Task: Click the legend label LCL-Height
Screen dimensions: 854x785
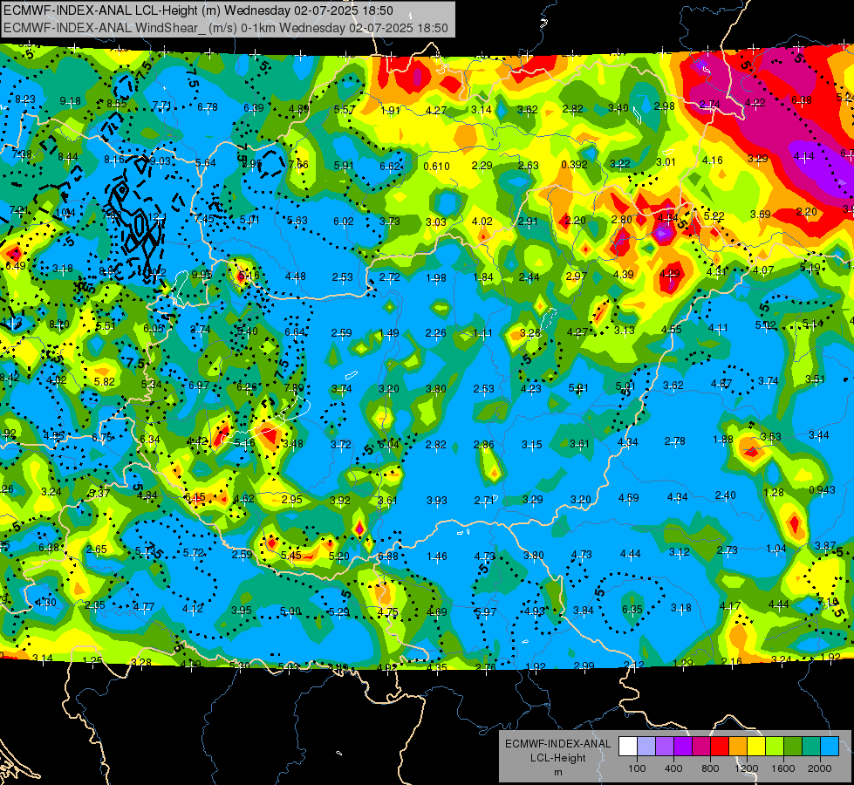Action: (x=557, y=758)
